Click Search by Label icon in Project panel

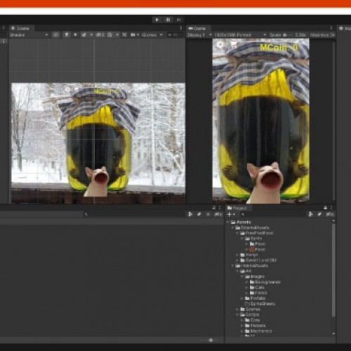coord(319,214)
